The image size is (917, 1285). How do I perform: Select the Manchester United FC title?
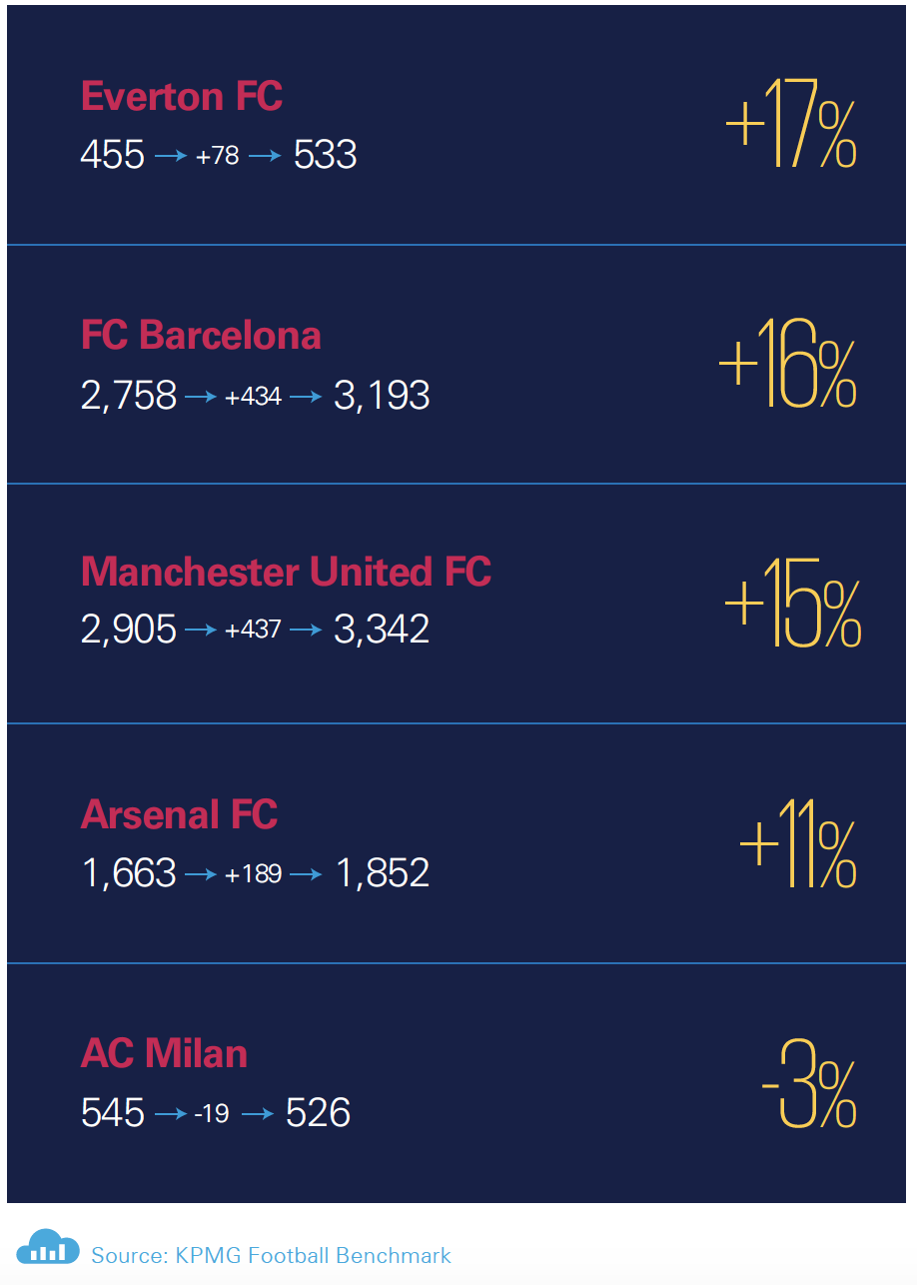286,572
